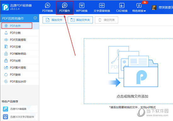Click the PDF页面提取 page icon
This screenshot has height=121, width=173.
point(6,40)
